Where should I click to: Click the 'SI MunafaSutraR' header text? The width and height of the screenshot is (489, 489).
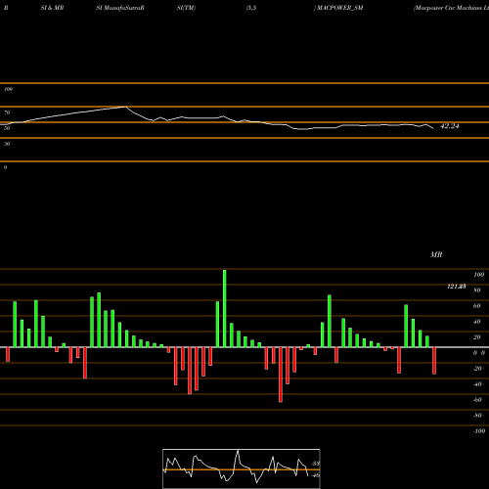point(120,8)
